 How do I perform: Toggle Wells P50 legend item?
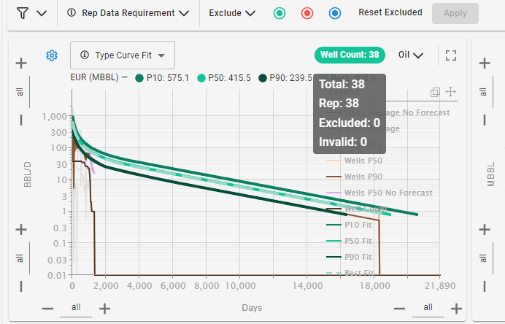[354, 161]
